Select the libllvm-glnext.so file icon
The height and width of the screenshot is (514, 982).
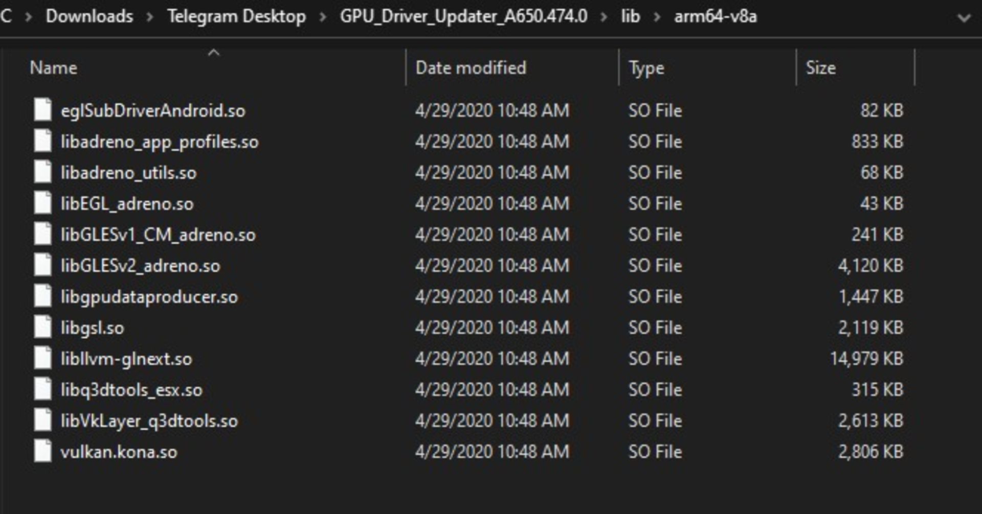42,359
